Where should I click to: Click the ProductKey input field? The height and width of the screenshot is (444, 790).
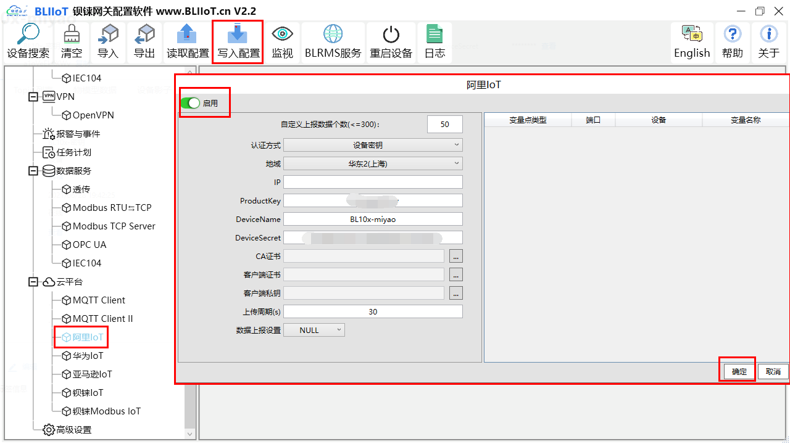(373, 200)
